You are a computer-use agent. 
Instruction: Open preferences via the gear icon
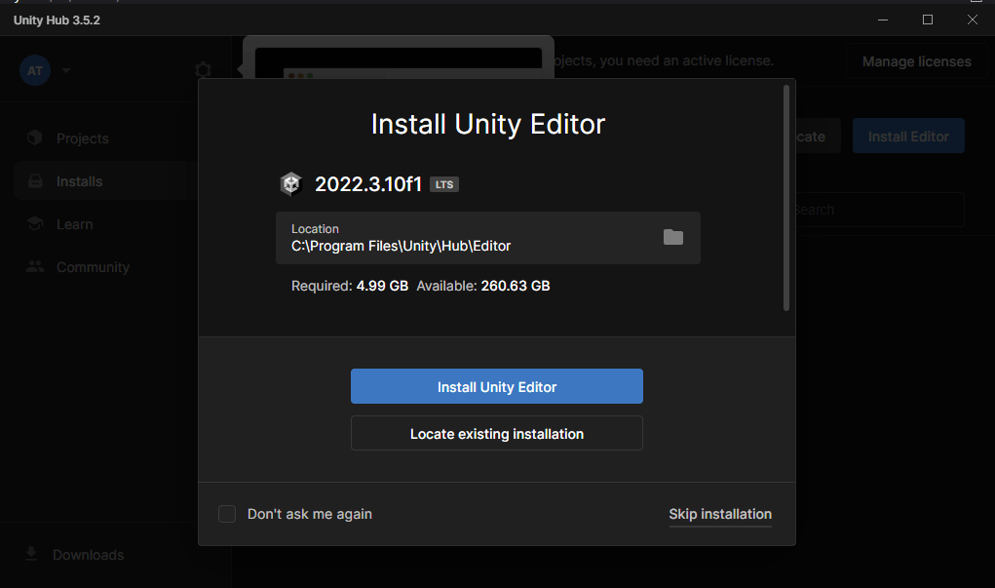pos(203,70)
